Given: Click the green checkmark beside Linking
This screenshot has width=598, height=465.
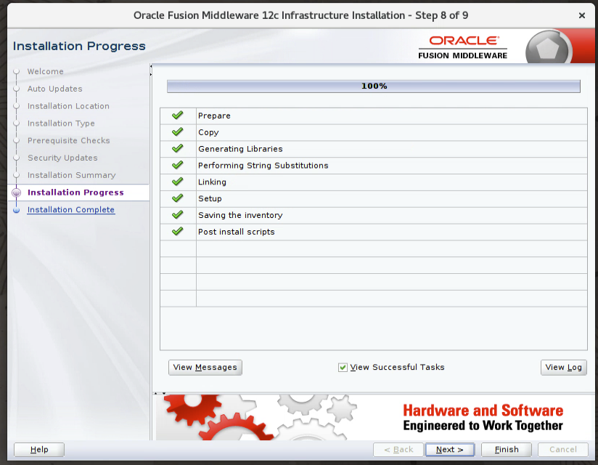Looking at the screenshot, I should point(177,182).
